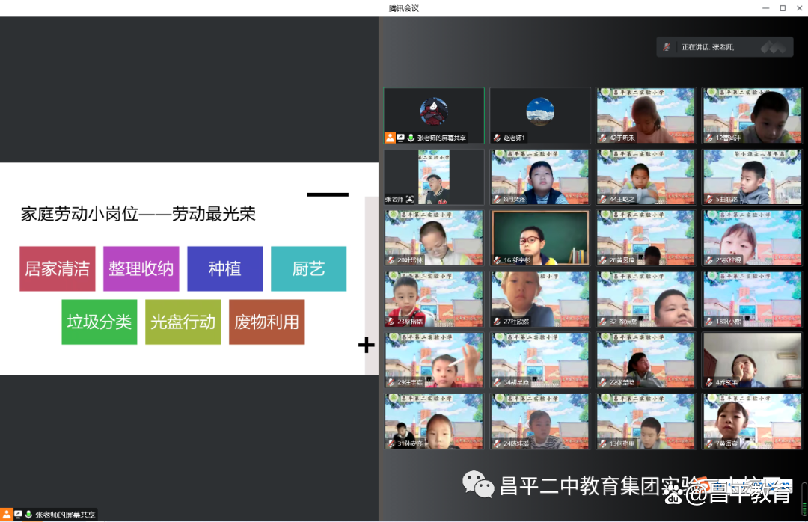Screen dimensions: 808x522
Task: Click the 正在讲话: 张老师 speaking indicator
Action: coord(724,47)
